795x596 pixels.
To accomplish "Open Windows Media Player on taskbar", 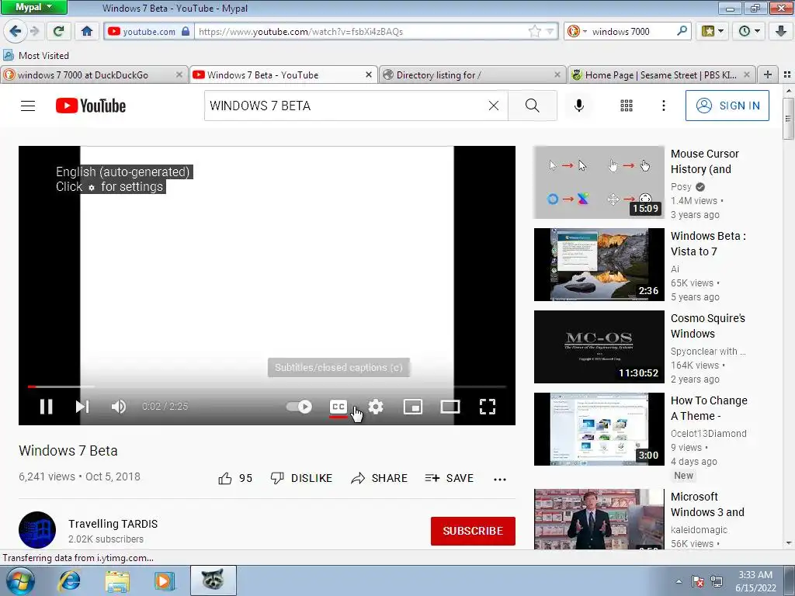I will [x=165, y=580].
